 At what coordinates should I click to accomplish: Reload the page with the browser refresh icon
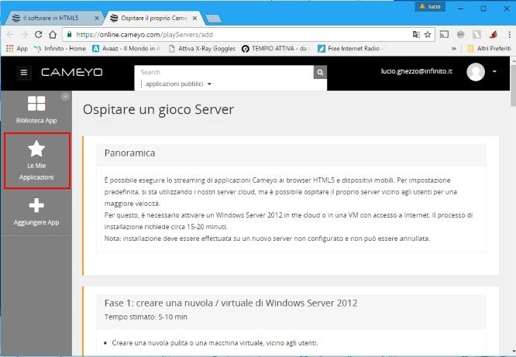point(38,34)
